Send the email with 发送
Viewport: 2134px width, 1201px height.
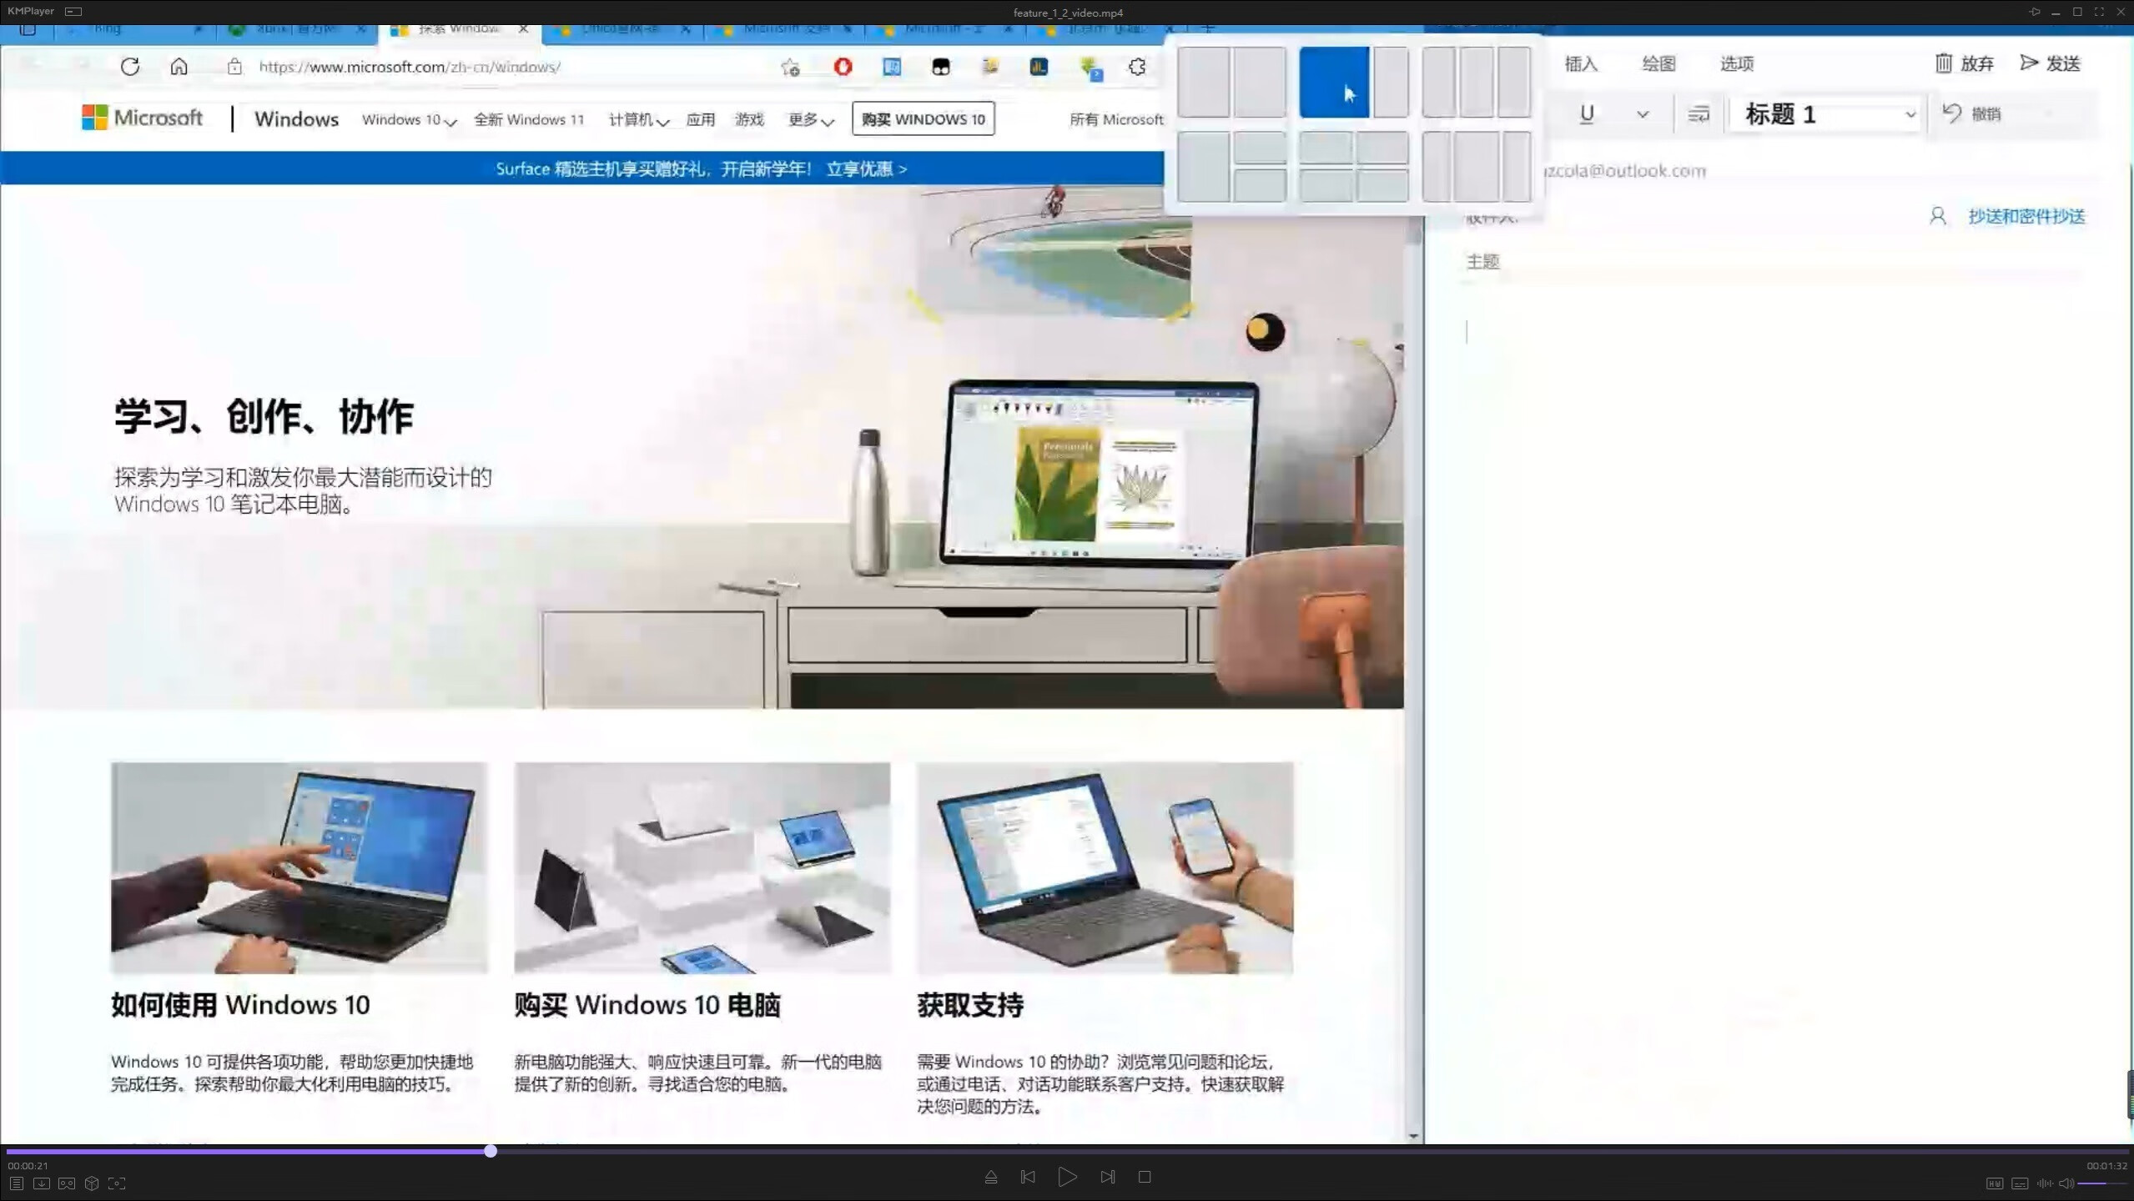click(x=2051, y=63)
